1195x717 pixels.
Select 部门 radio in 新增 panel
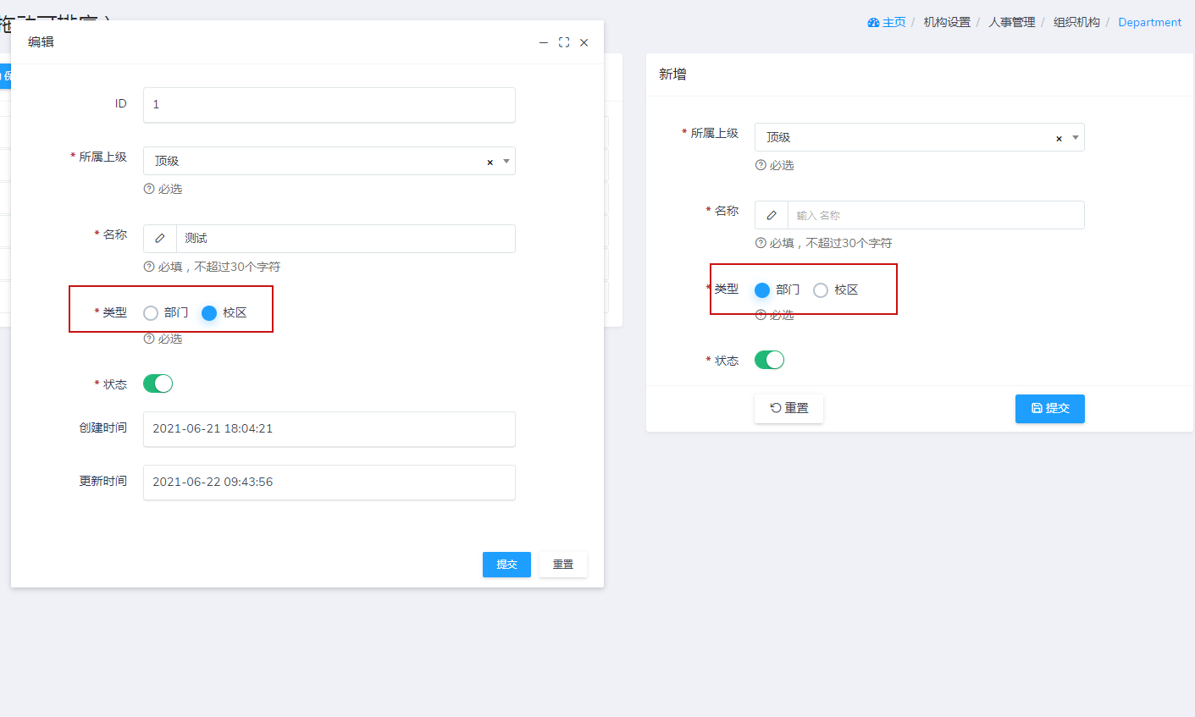[762, 290]
